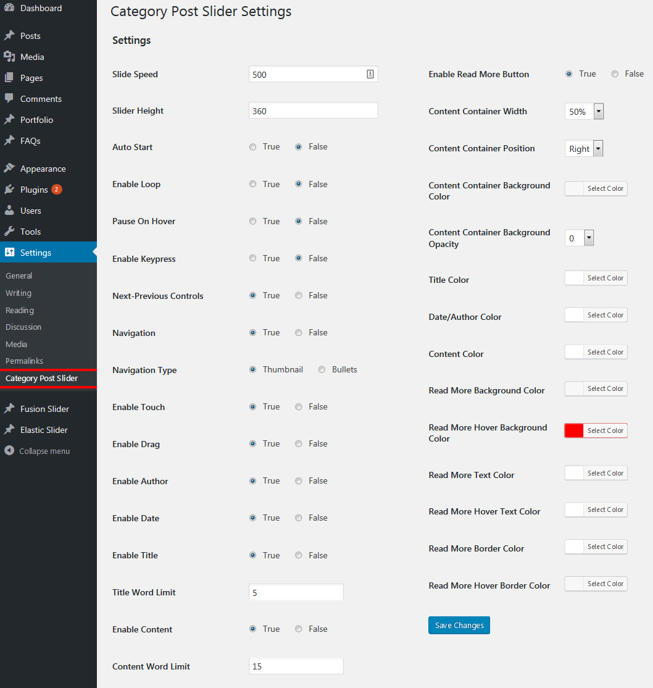The height and width of the screenshot is (688, 653).
Task: Set Enable Drag to False
Action: click(x=298, y=443)
